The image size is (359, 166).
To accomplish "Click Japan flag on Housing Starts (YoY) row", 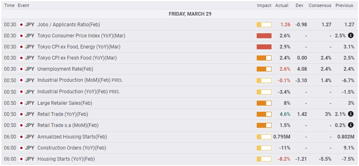I will [x=21, y=159].
